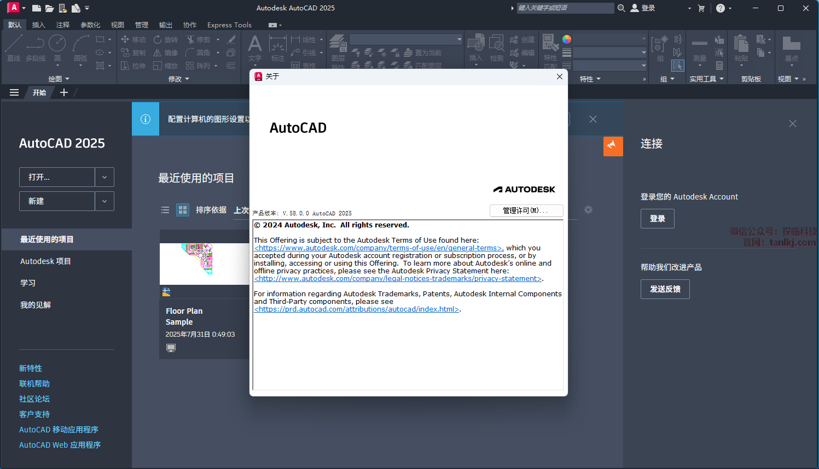
Task: Expand the 绘图 panel flyout
Action: (59, 79)
